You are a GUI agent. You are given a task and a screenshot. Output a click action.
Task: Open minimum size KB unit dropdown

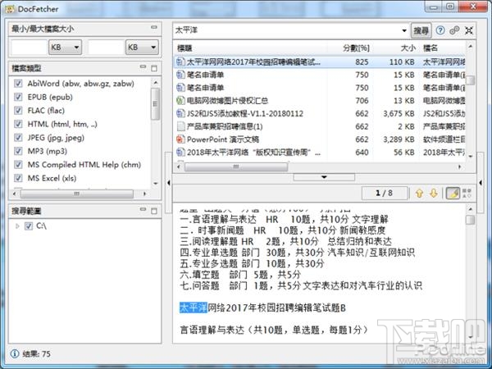pos(66,48)
